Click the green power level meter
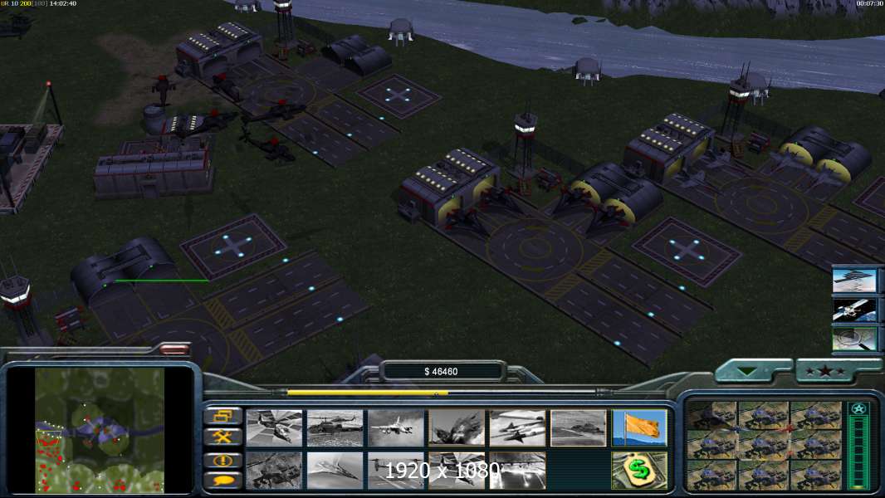The height and width of the screenshot is (498, 885). coord(858,453)
